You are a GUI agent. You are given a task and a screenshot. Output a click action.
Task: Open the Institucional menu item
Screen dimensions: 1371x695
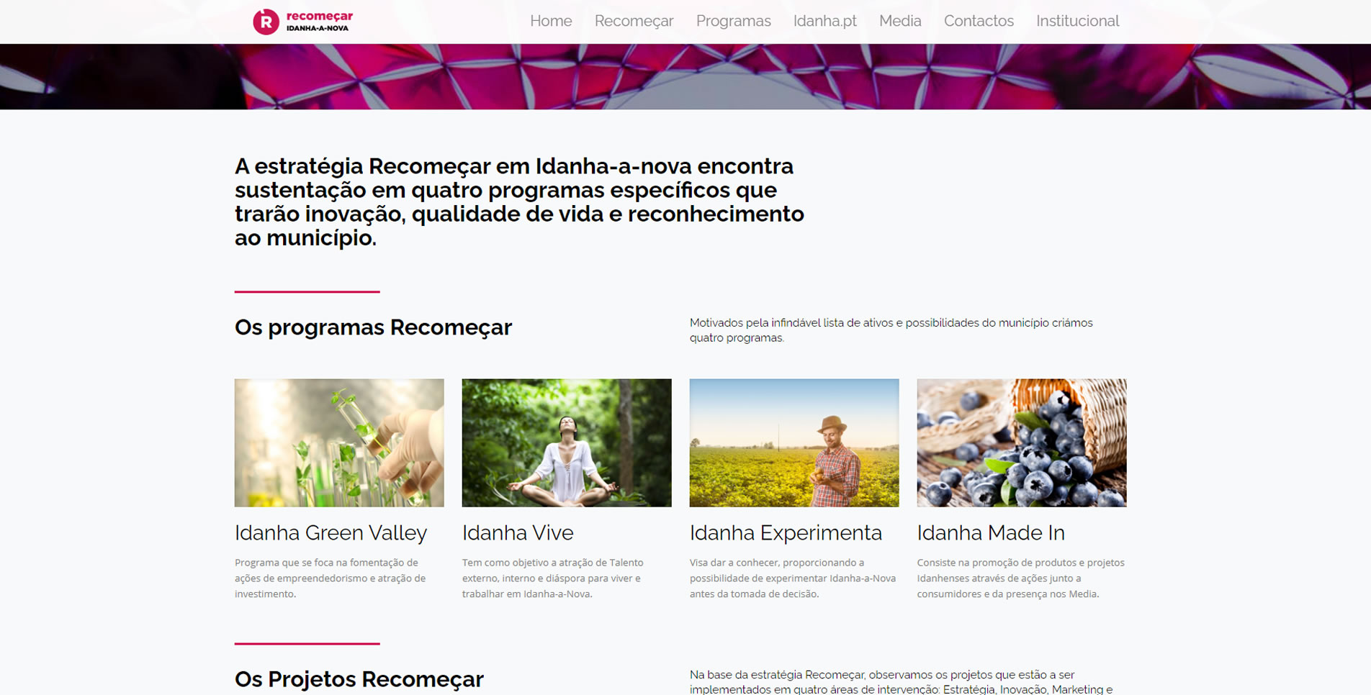[1077, 21]
